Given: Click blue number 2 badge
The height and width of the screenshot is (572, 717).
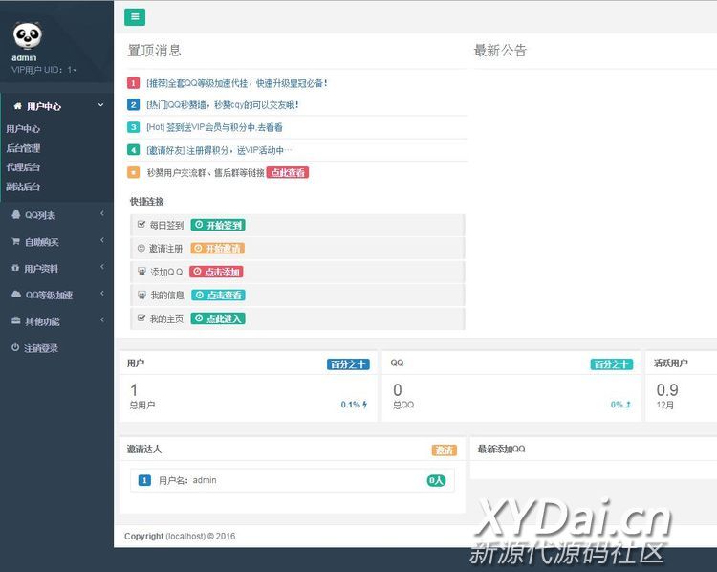Looking at the screenshot, I should (133, 105).
